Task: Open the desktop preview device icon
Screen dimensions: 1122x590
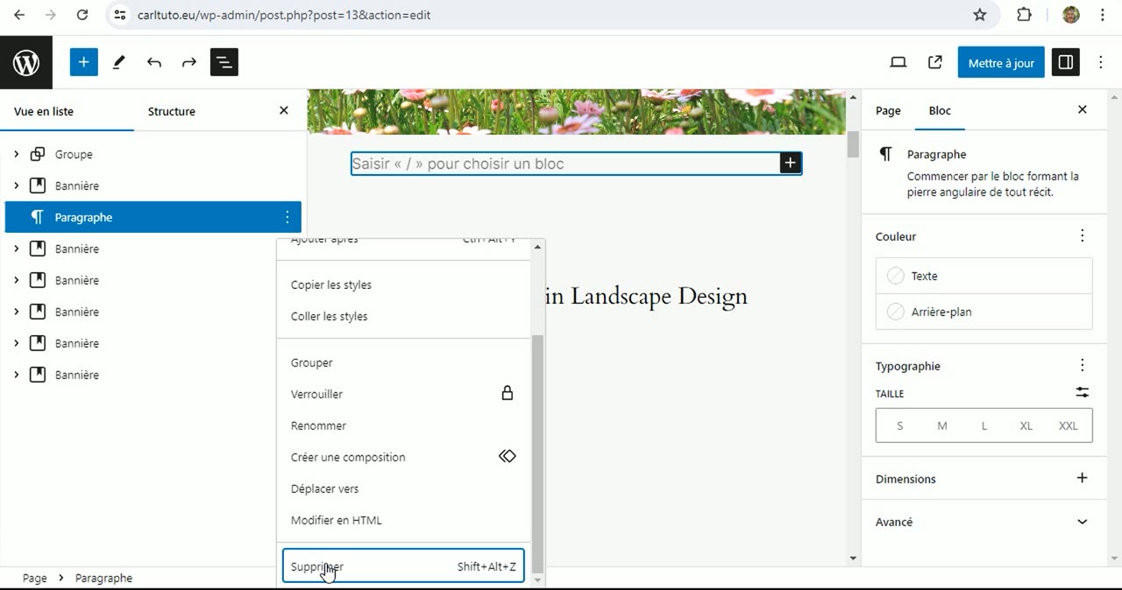Action: [898, 63]
